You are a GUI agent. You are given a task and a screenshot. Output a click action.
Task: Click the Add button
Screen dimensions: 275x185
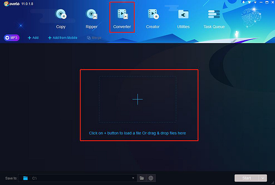tap(33, 38)
